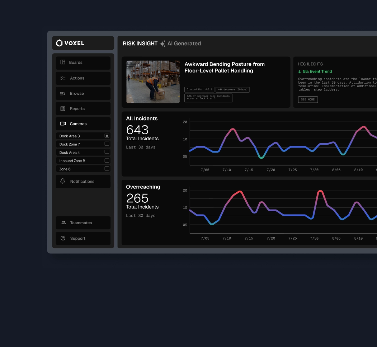This screenshot has width=377, height=347.
Task: Check the Inbound Zone B checkbox
Action: [107, 160]
